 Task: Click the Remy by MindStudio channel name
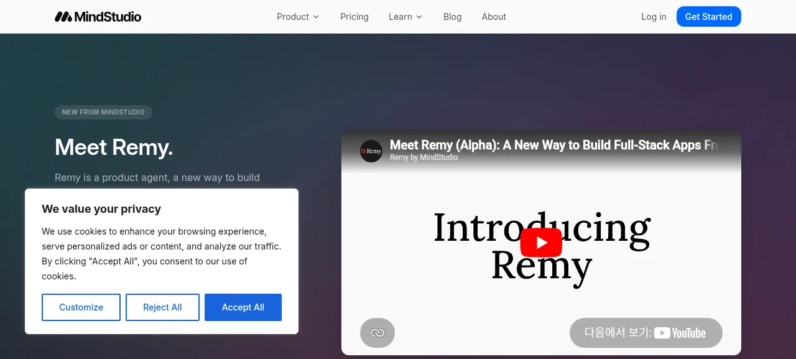424,157
